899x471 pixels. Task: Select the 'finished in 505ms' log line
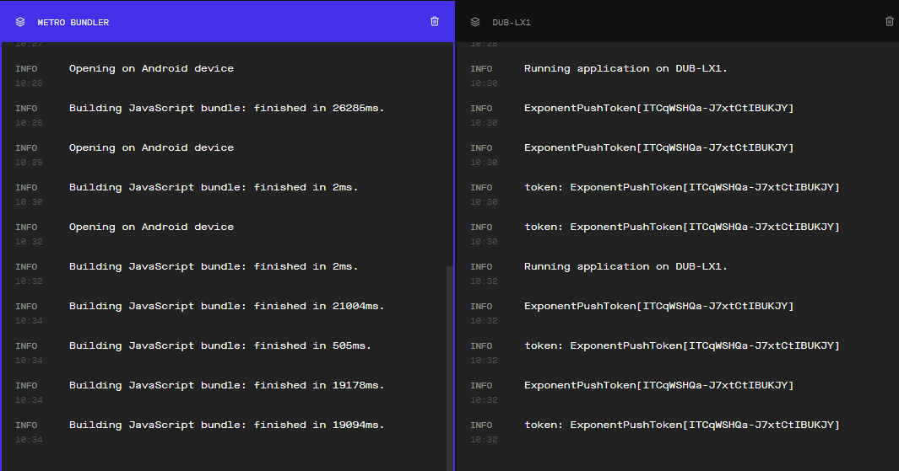coord(220,345)
